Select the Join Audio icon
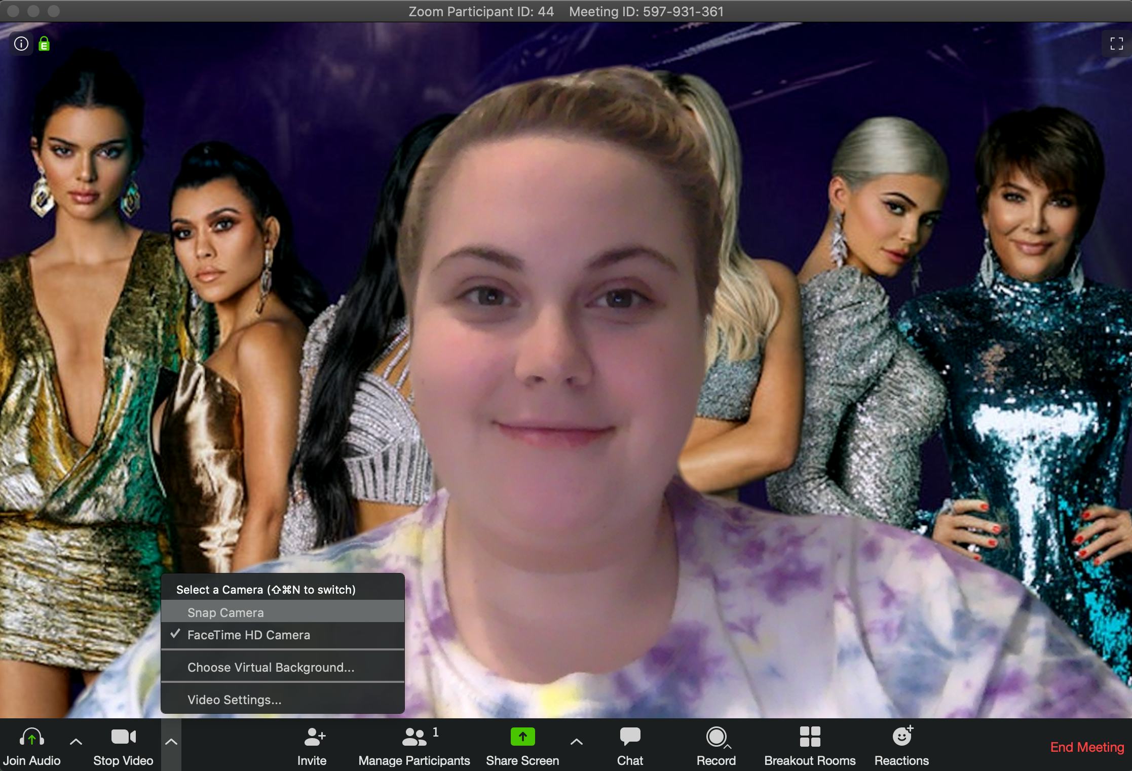1132x771 pixels. [31, 739]
